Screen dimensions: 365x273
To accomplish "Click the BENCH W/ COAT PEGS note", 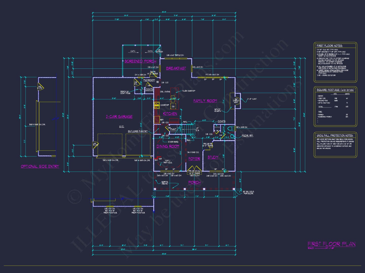I will (x=125, y=93).
